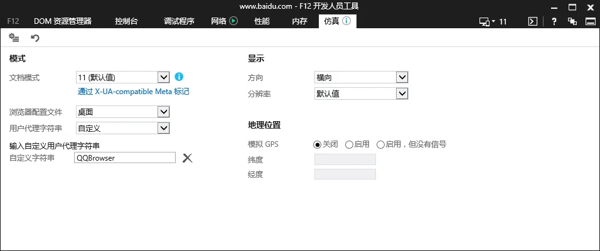
Task: Show the console pane via prompt icon
Action: [x=532, y=21]
